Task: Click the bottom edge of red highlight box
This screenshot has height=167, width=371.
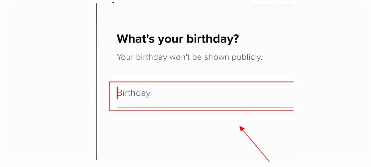Action: (x=201, y=111)
